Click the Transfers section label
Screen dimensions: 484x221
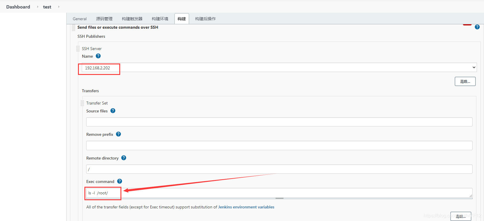click(x=90, y=91)
